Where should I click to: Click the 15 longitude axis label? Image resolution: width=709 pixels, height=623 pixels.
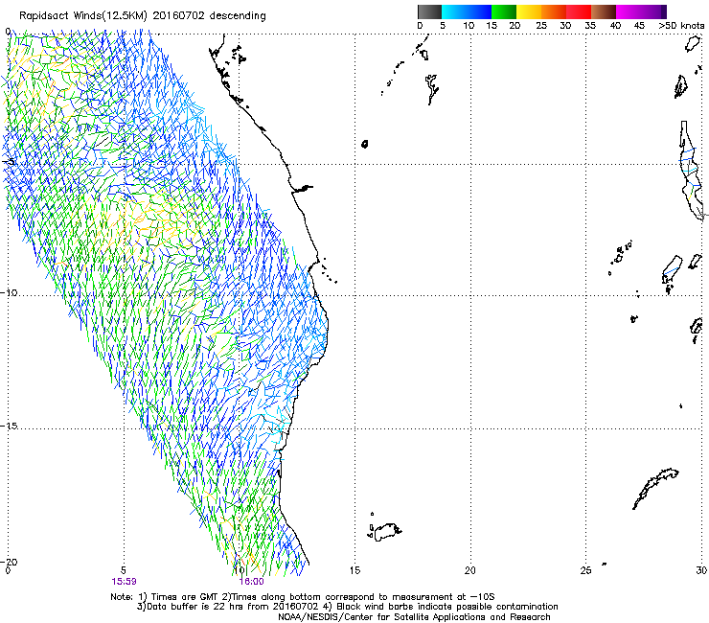coord(354,570)
